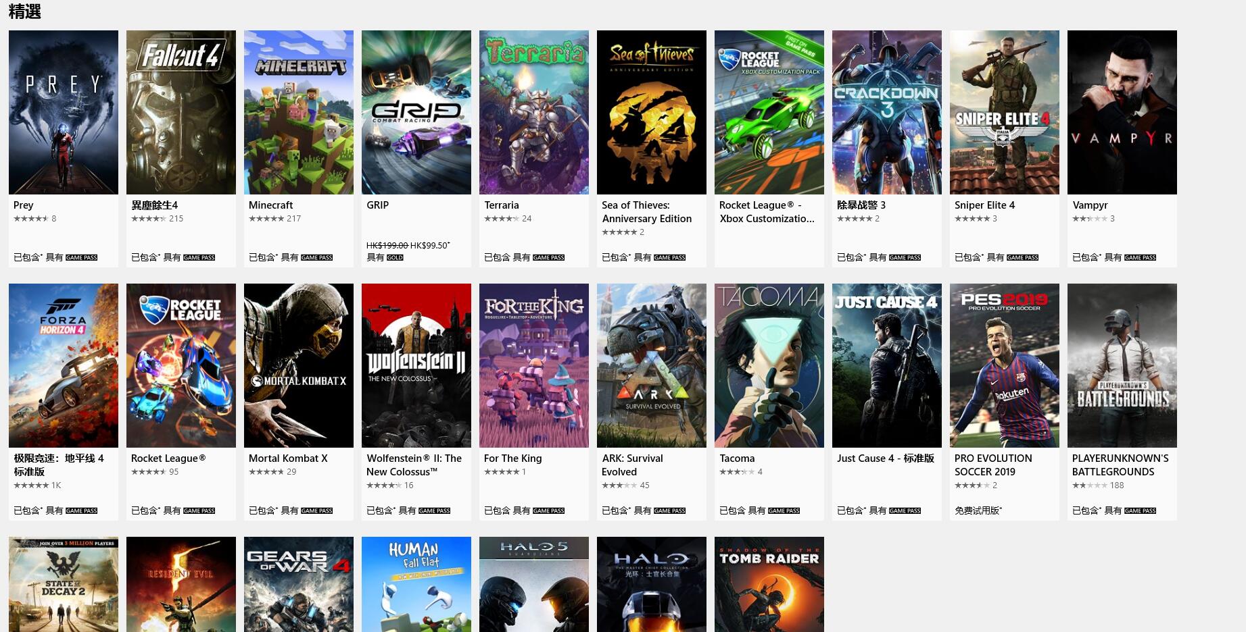Click the 'Minecraft' title text
This screenshot has width=1246, height=632.
coord(271,205)
